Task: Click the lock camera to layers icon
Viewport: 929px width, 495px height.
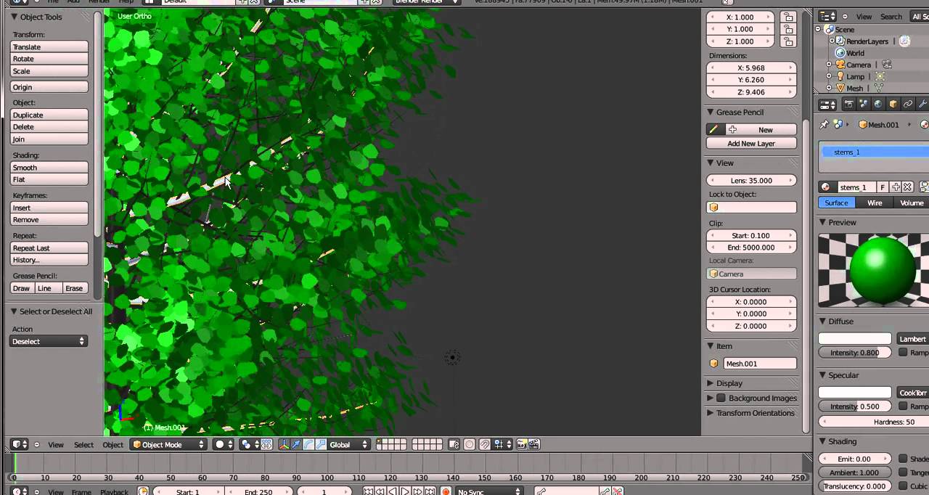Action: coord(454,444)
